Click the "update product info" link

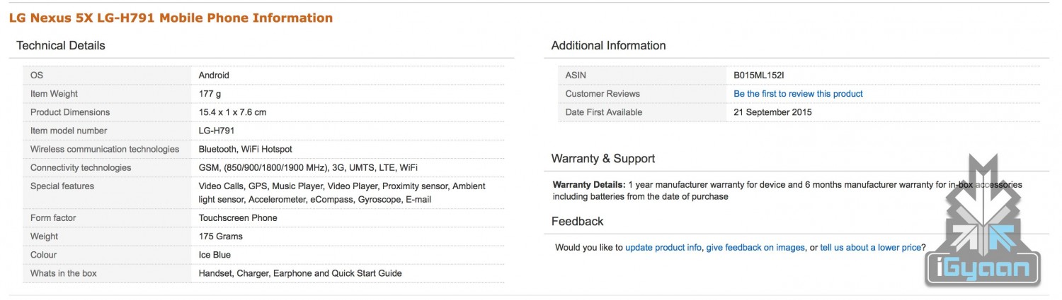pyautogui.click(x=663, y=248)
